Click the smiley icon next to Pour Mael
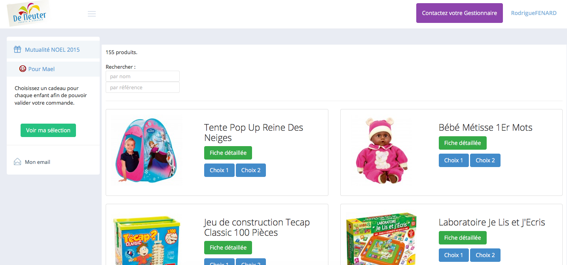The height and width of the screenshot is (265, 567). [x=23, y=69]
